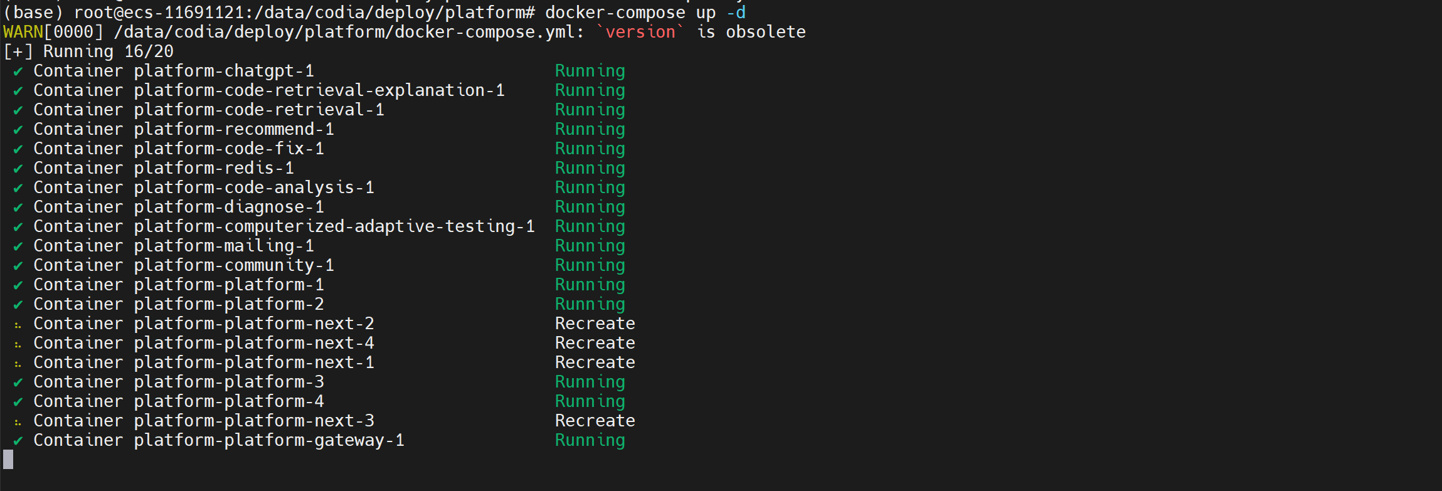1442x491 pixels.
Task: Click the 'Running 16/20' progress text
Action: pos(108,51)
